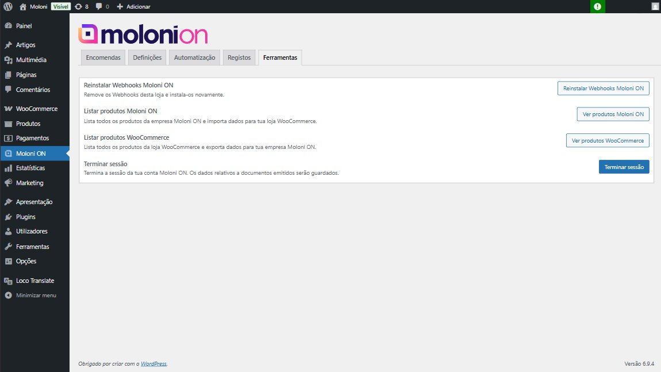Click the Ferramentas wrench icon in sidebar
Viewport: 661px width, 372px height.
click(x=9, y=246)
